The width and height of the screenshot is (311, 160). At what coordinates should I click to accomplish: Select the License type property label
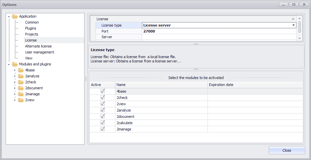[x=119, y=25]
